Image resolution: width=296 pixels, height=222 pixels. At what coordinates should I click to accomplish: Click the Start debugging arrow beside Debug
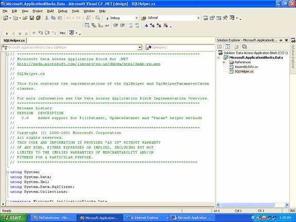tap(108, 18)
